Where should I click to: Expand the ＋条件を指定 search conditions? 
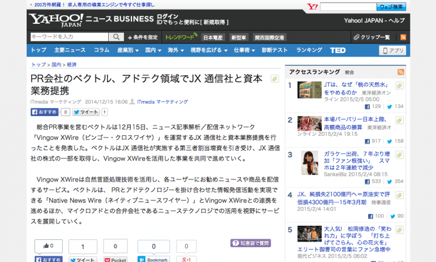coord(143,37)
